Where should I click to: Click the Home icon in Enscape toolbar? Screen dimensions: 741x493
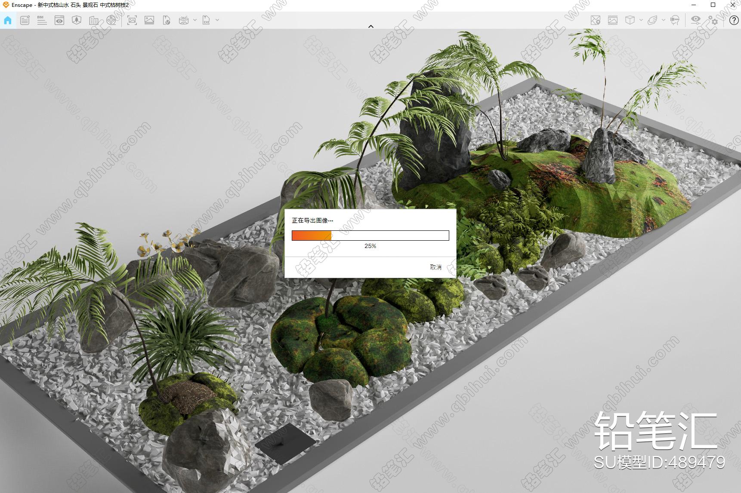[8, 20]
